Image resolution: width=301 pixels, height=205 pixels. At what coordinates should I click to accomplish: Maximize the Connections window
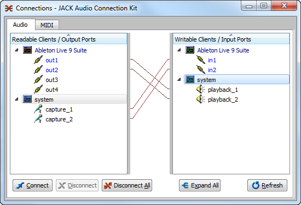(x=264, y=6)
